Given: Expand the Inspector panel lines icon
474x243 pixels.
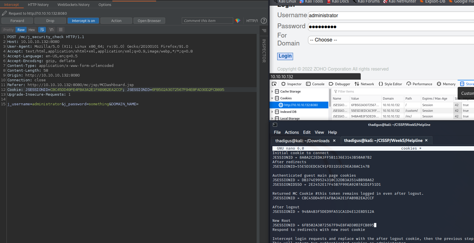Looking at the screenshot, I should point(264,30).
